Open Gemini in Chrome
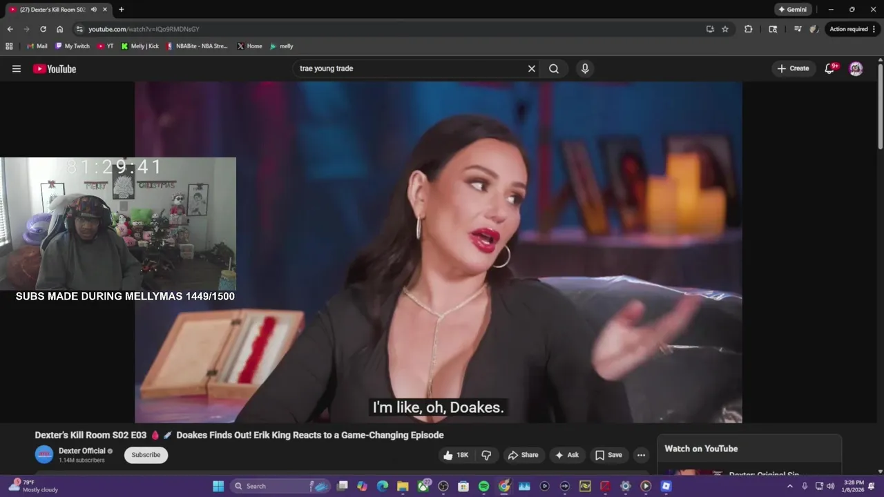Viewport: 884px width, 497px height. (x=792, y=10)
